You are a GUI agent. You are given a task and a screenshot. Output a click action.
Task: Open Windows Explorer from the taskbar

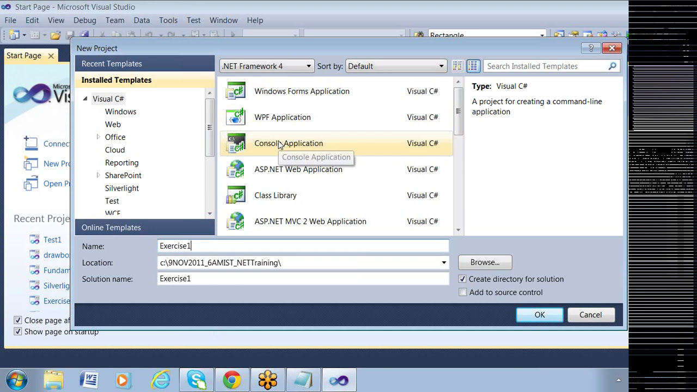pos(53,379)
